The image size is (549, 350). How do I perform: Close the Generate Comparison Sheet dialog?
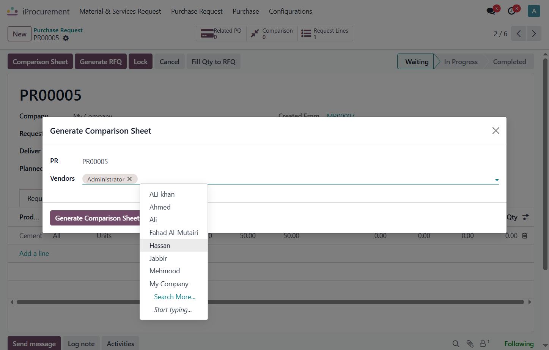pos(496,131)
